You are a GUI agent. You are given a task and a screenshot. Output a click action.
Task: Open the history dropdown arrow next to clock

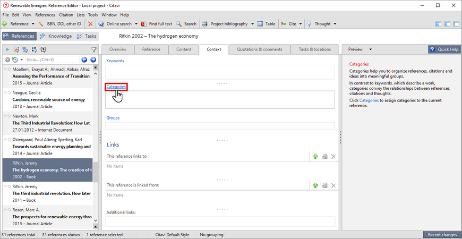pyautogui.click(x=22, y=60)
